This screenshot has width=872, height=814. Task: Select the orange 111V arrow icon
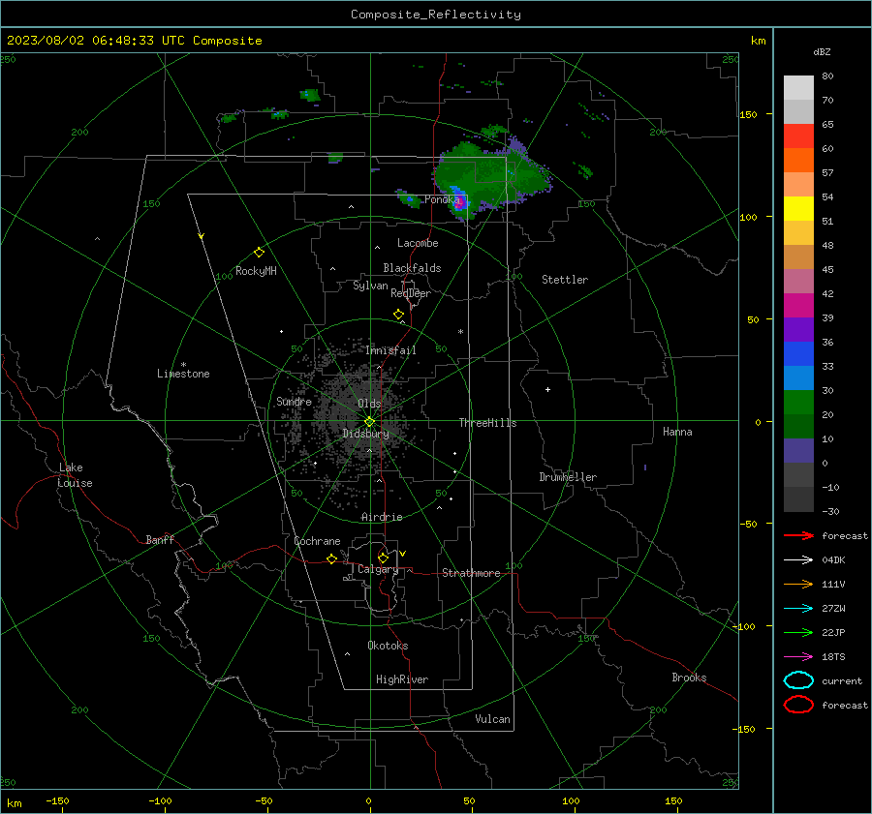(798, 584)
